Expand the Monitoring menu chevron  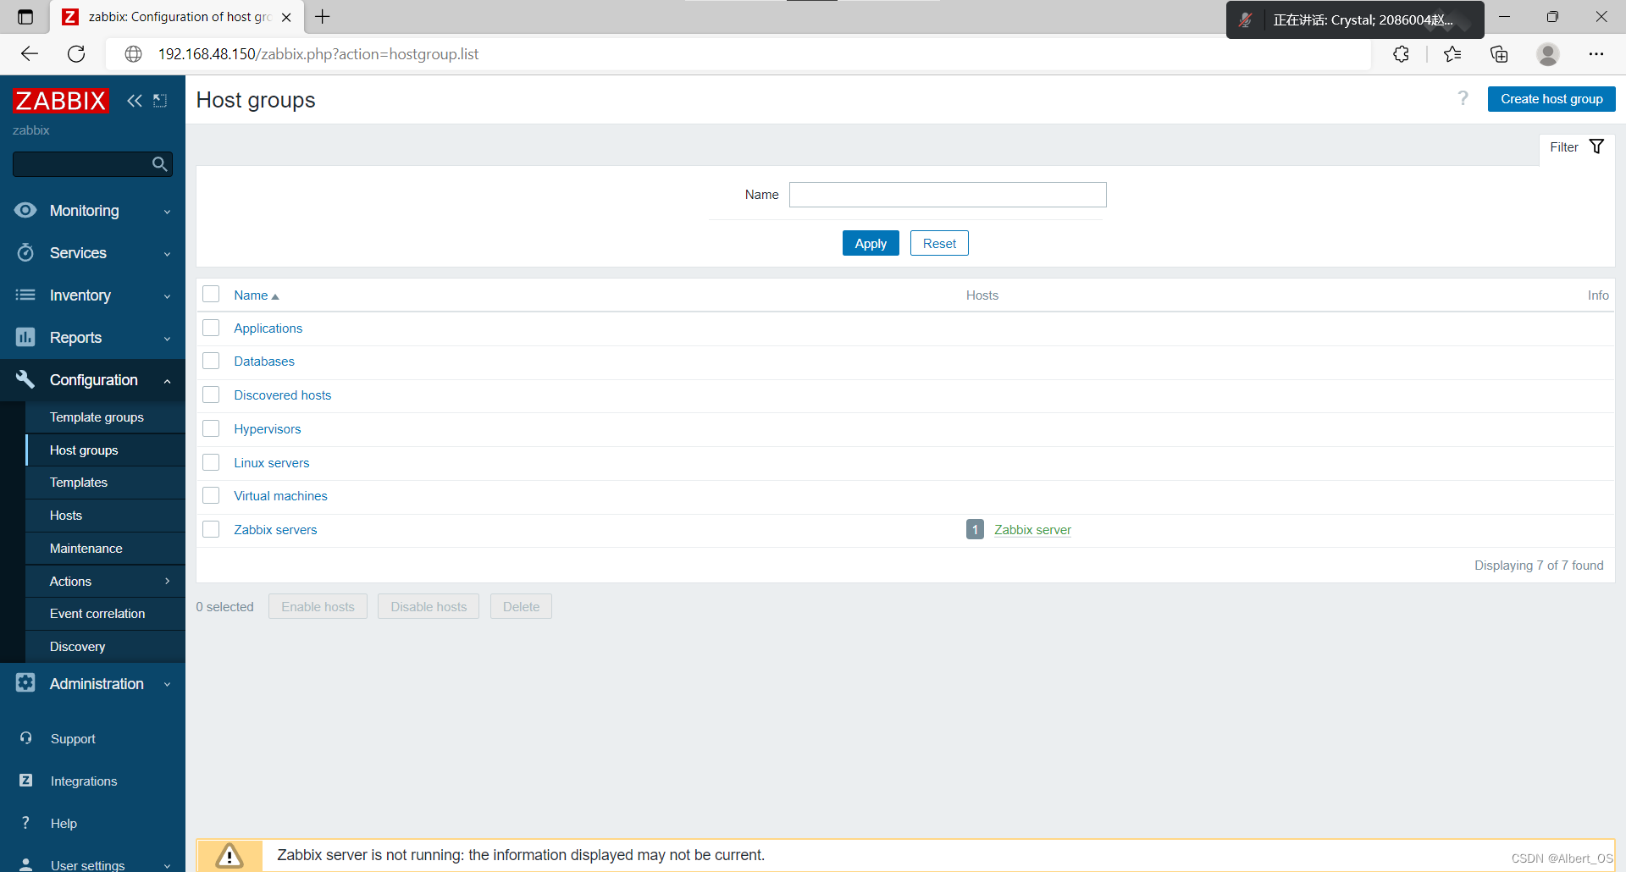(x=167, y=212)
